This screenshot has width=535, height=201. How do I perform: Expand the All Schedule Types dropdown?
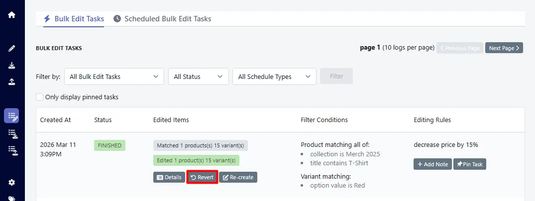point(274,76)
